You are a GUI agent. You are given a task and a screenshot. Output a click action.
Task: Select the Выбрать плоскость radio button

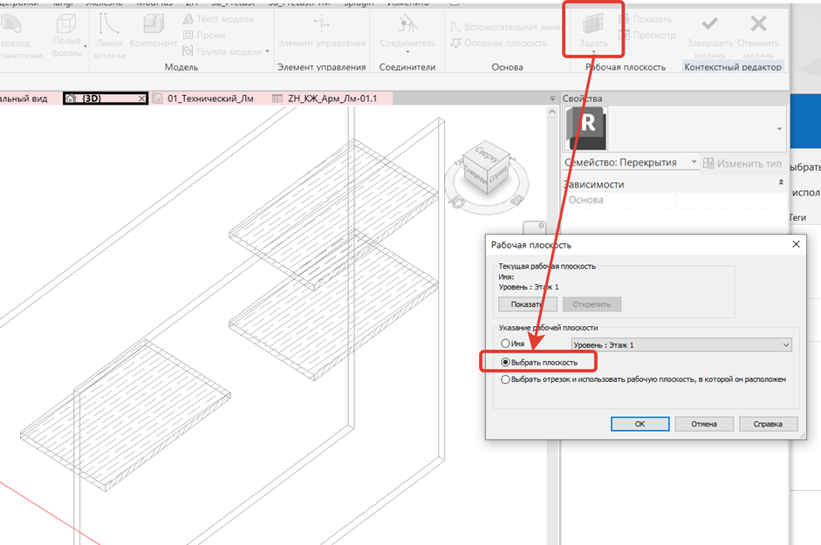505,362
